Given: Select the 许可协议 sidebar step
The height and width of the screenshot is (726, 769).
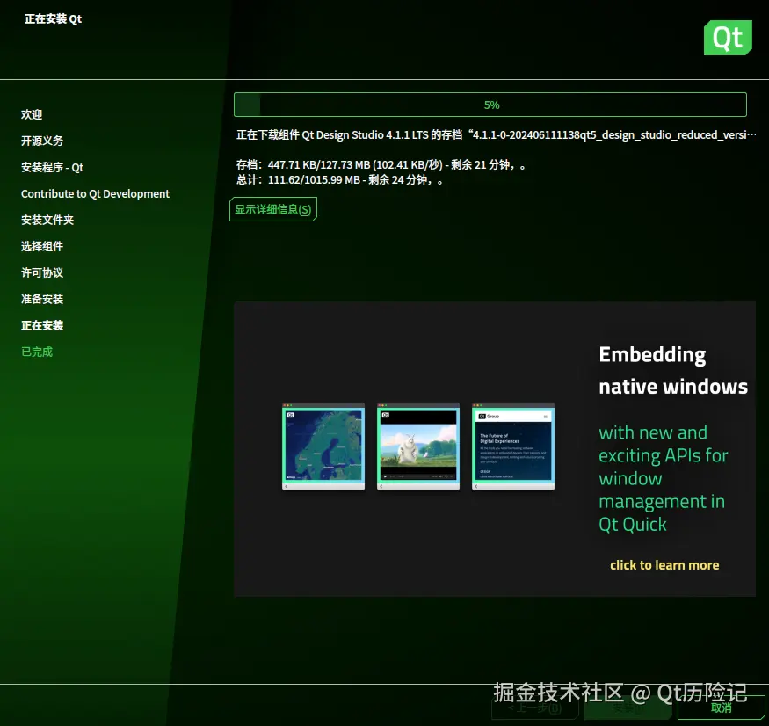Looking at the screenshot, I should [x=42, y=272].
